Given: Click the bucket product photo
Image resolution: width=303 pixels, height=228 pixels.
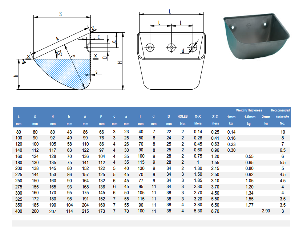Looking at the screenshot, I should click(256, 36).
